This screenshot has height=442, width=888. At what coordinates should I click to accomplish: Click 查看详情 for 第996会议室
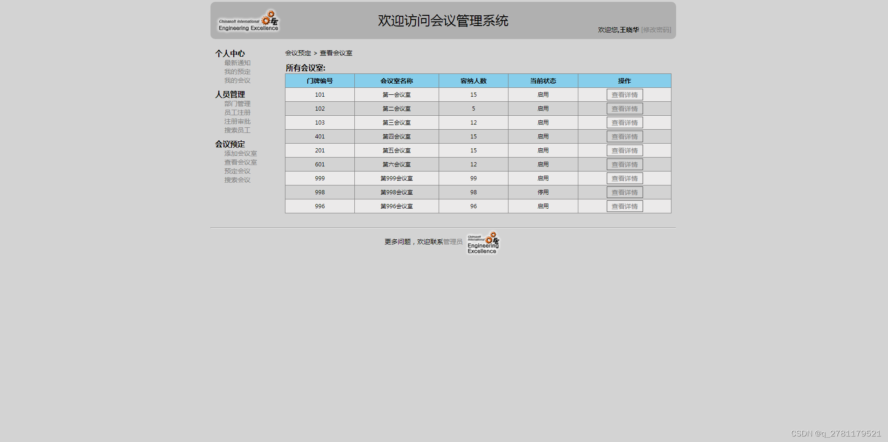[x=624, y=206]
